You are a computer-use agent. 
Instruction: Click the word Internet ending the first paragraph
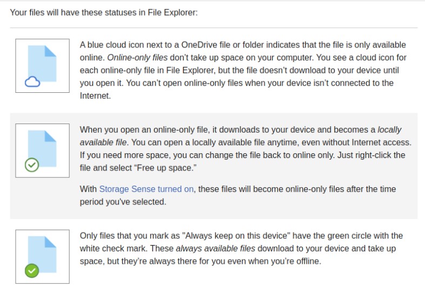click(x=95, y=96)
